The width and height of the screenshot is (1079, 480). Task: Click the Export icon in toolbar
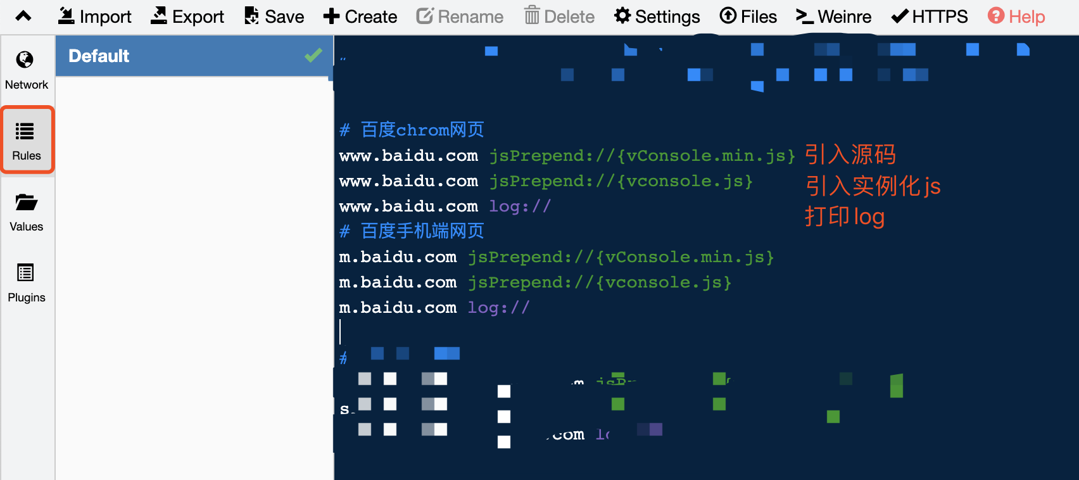[187, 16]
